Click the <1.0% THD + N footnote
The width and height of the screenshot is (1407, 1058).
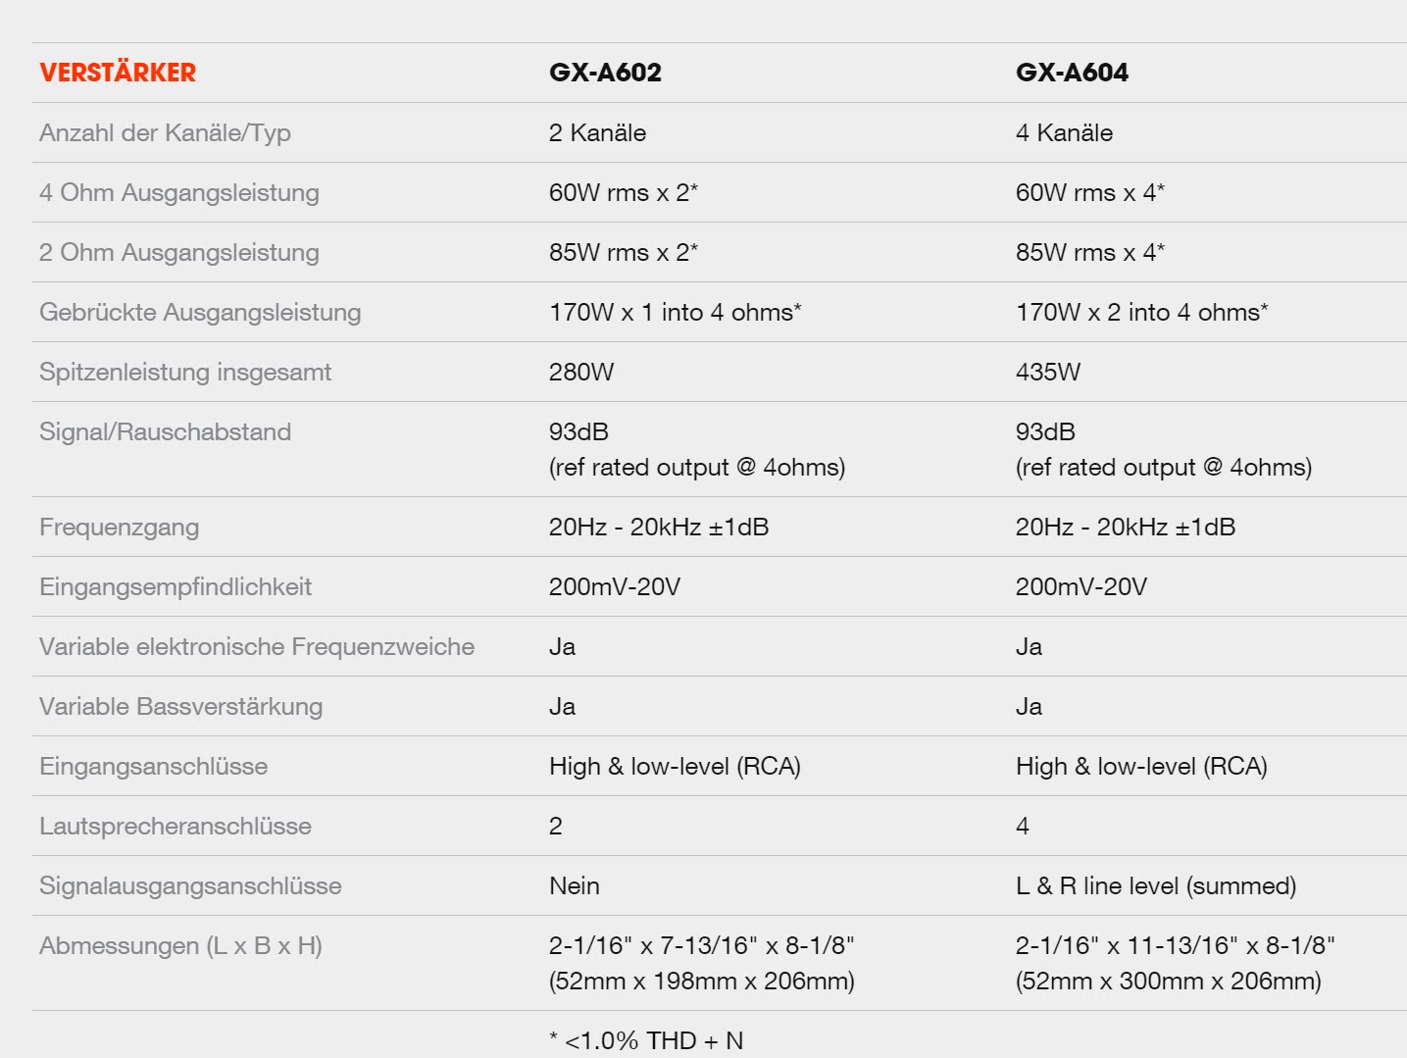click(646, 1040)
